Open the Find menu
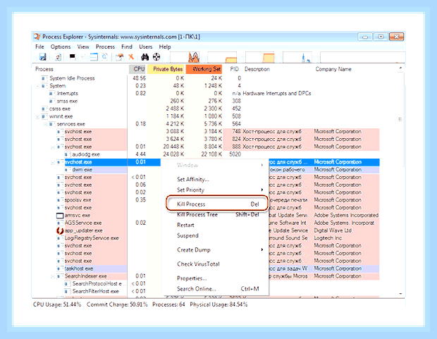 [x=127, y=47]
